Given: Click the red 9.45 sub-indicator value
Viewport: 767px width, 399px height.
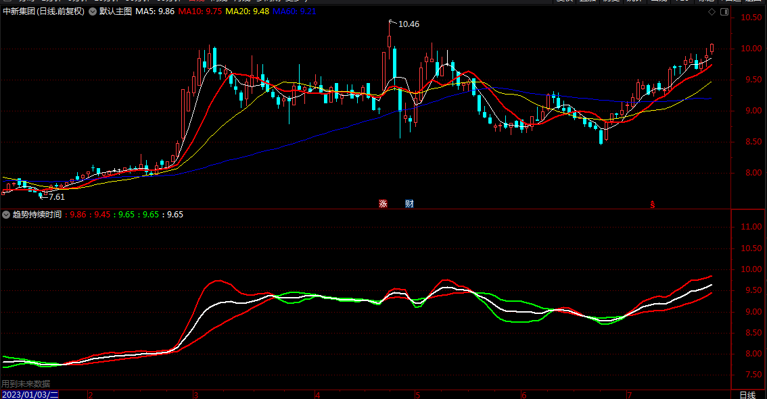Looking at the screenshot, I should coord(102,215).
